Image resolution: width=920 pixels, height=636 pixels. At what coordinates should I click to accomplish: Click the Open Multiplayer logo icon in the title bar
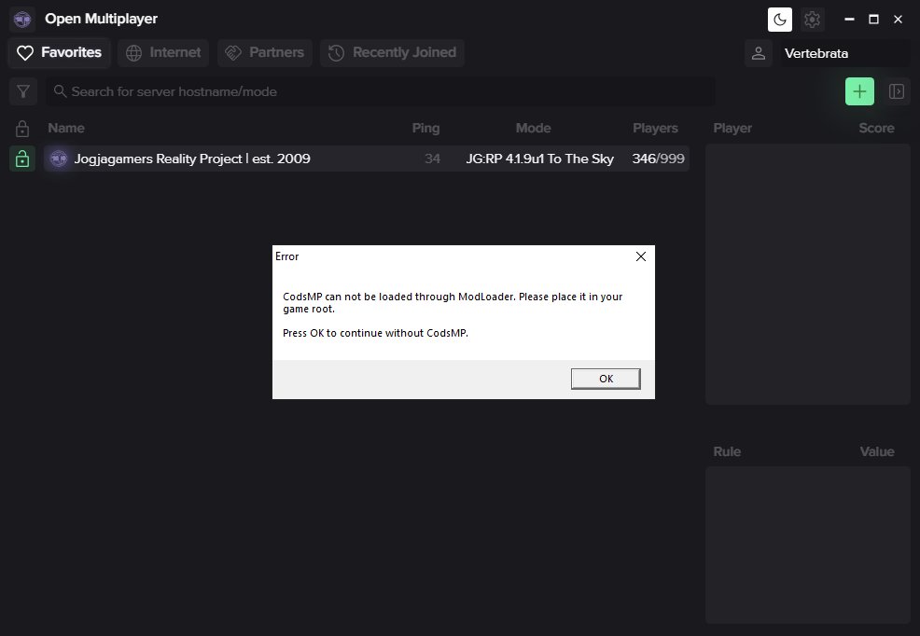click(x=22, y=20)
